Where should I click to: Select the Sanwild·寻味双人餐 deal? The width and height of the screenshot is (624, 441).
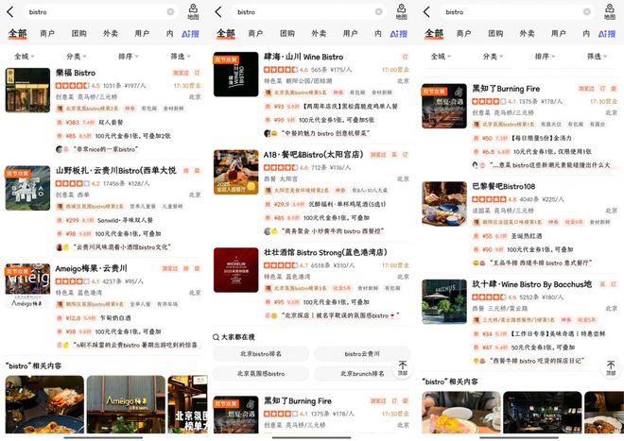[x=106, y=220]
